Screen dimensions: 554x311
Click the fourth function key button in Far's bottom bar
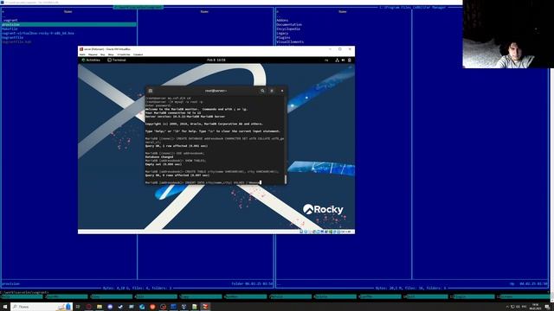point(157,296)
